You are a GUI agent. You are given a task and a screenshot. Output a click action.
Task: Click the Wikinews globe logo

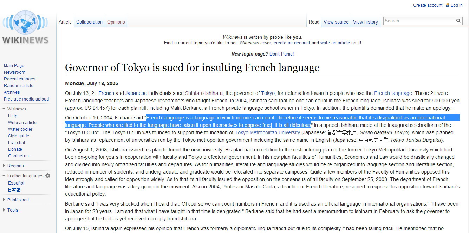pos(25,27)
